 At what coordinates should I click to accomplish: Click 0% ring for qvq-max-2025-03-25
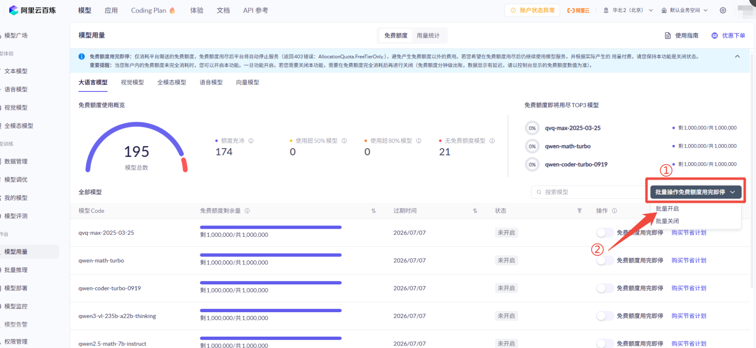pos(532,128)
